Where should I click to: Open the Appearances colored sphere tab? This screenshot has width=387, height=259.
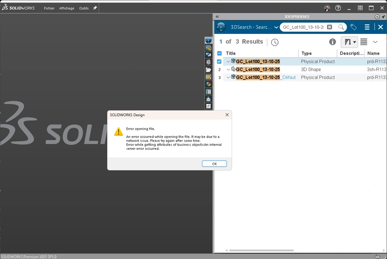tap(208, 84)
